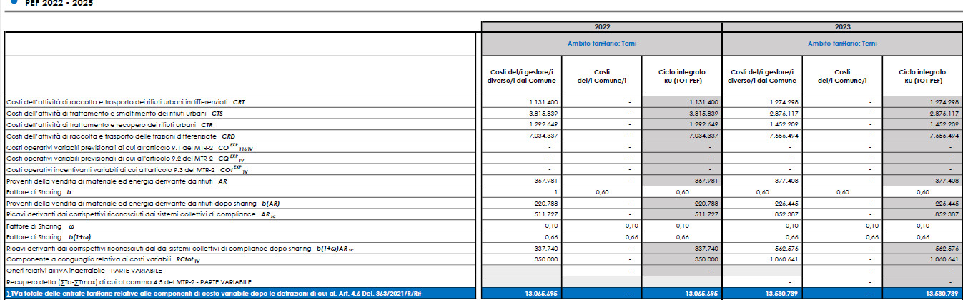963x300 pixels.
Task: Click the b(AR) dopo sharing row label
Action: pos(142,203)
